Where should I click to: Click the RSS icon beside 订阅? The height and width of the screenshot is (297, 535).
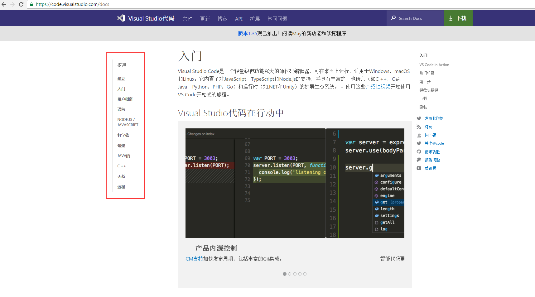[419, 127]
